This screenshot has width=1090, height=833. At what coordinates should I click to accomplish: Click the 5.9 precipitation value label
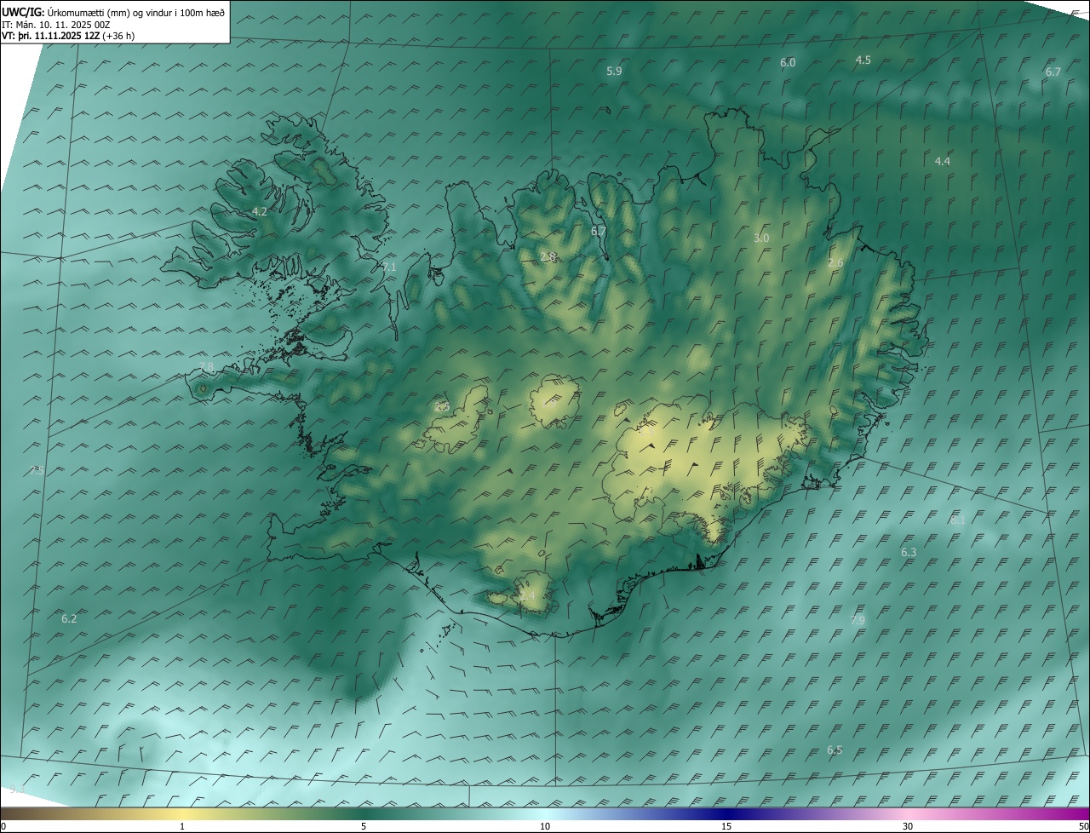(x=614, y=72)
